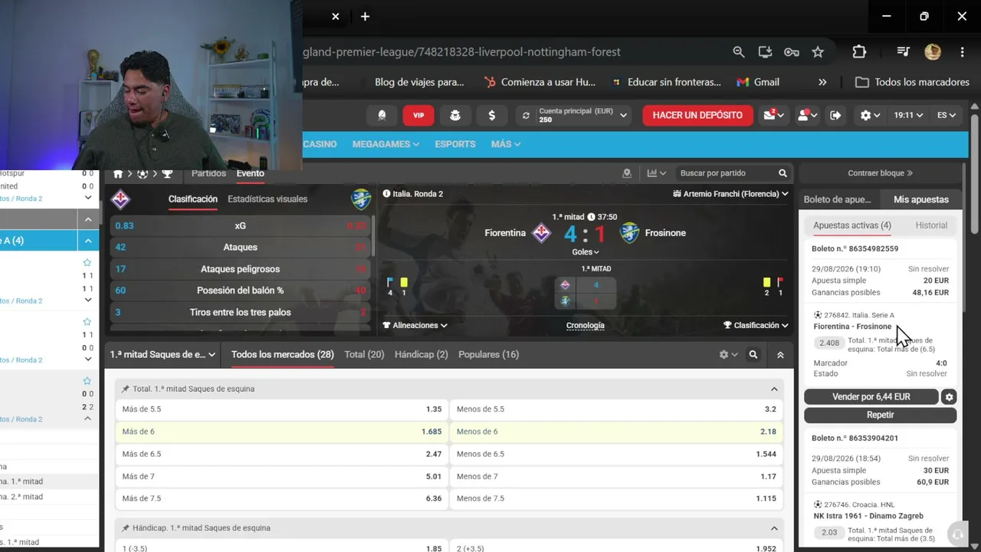Click Vender por 6,44 EUR button

tap(871, 397)
